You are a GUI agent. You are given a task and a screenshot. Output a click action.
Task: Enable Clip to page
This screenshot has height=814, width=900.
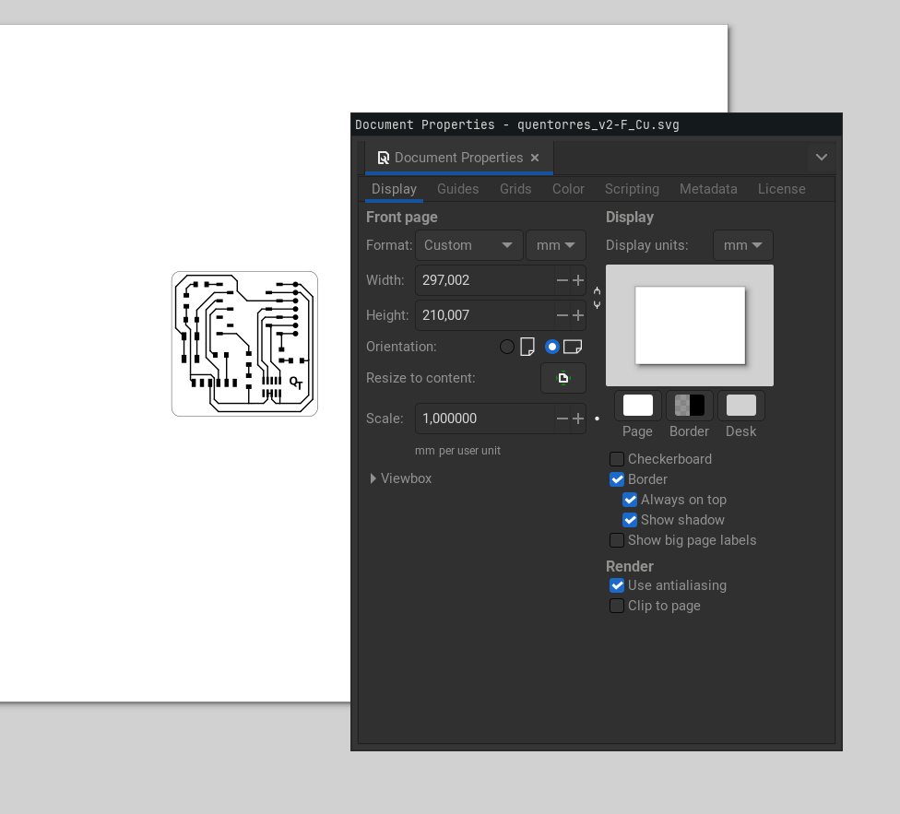[x=617, y=606]
